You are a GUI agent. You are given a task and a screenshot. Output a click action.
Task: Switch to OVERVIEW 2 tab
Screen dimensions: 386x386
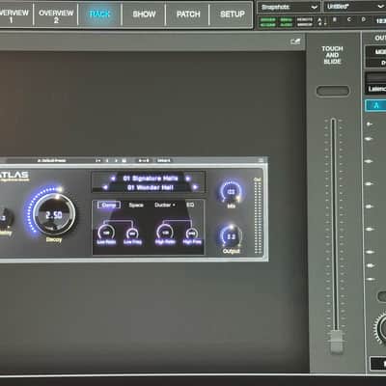click(x=56, y=15)
